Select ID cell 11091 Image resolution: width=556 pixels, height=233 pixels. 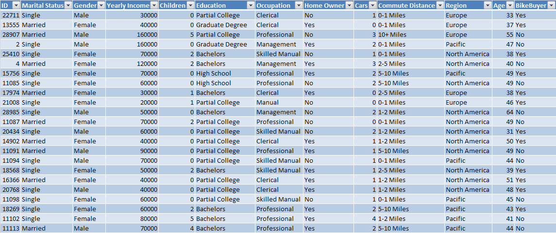pos(10,151)
